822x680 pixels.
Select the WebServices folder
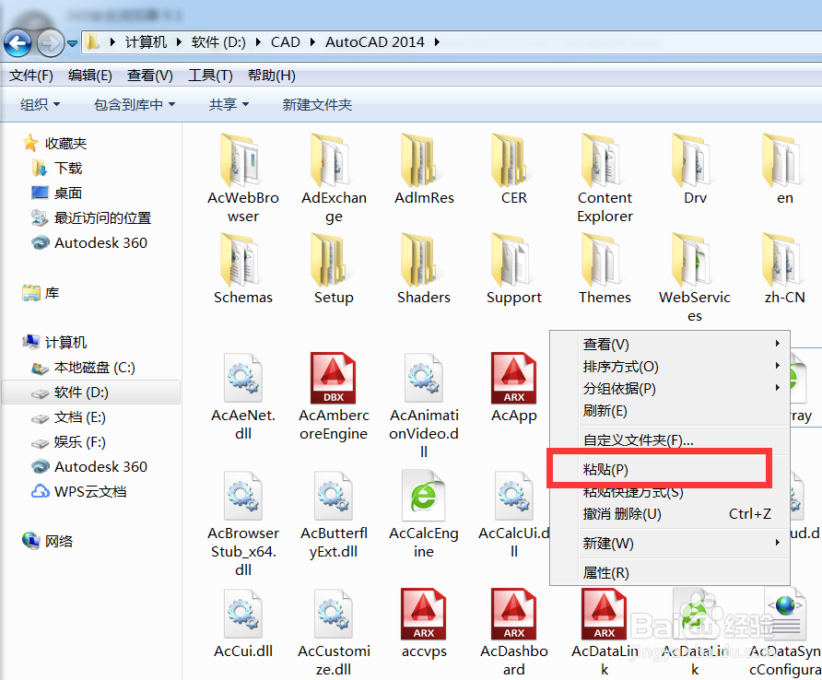695,278
